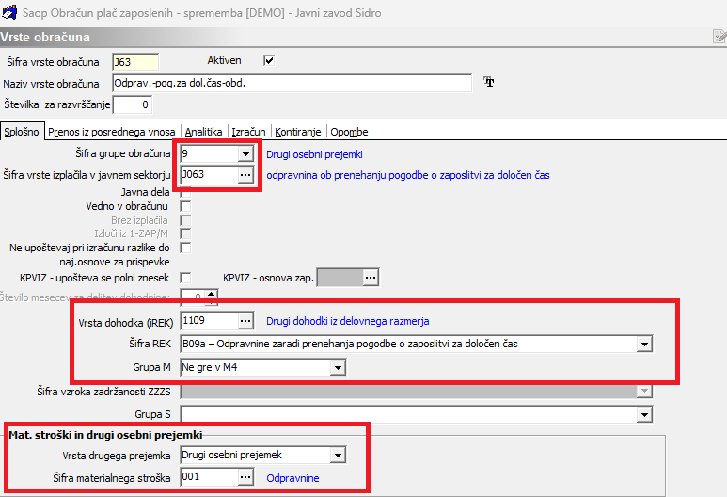The height and width of the screenshot is (497, 727).
Task: Click the blue text Drugi osebni prejemki
Action: 314,154
